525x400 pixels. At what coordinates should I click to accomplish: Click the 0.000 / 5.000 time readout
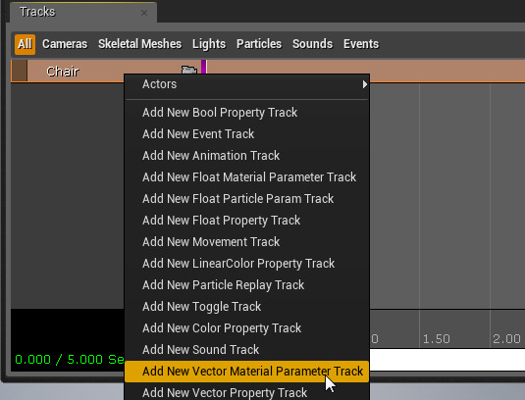[x=70, y=360]
